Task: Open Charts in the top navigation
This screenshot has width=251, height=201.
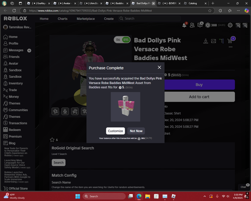Action: [62, 19]
